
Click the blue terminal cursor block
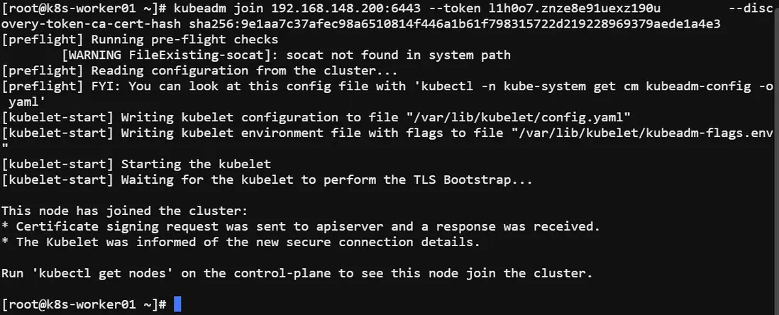pos(177,304)
